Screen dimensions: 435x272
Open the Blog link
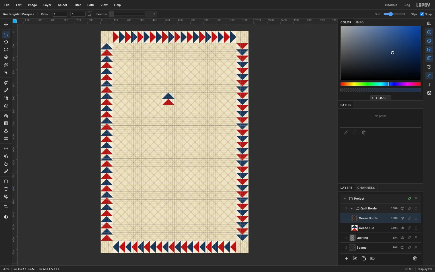(407, 5)
